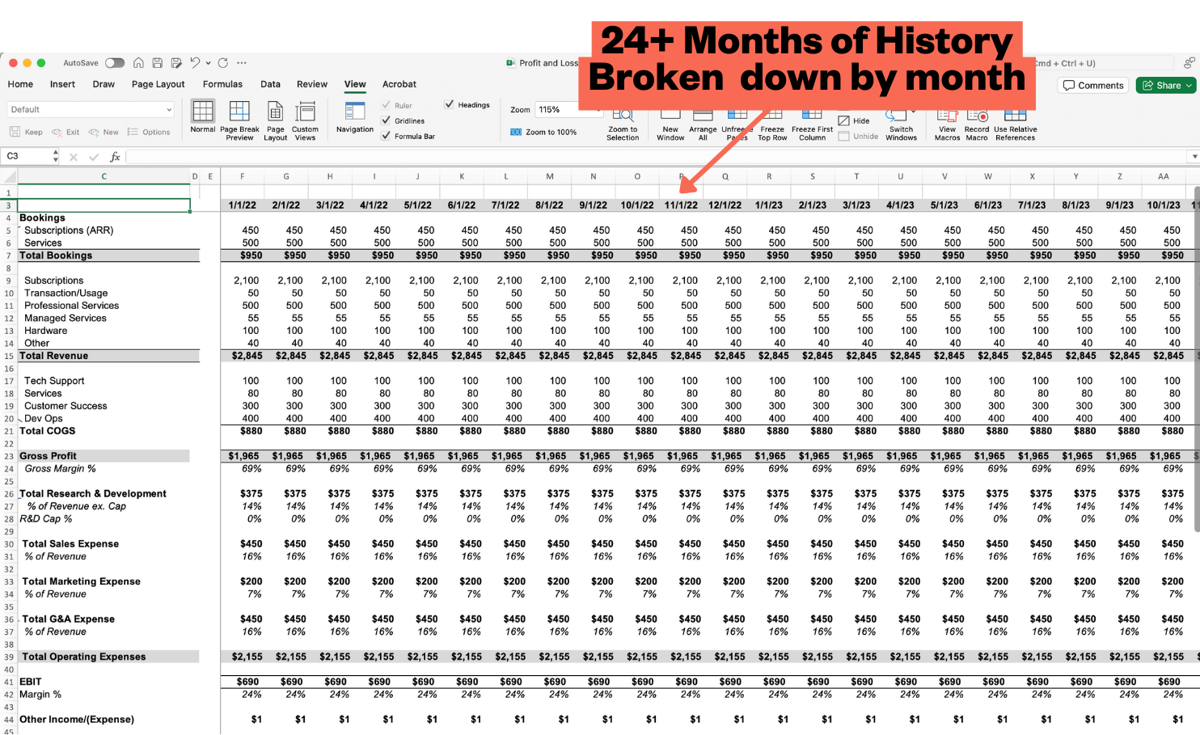Click the Customer Success row label
This screenshot has width=1200, height=735.
[65, 406]
